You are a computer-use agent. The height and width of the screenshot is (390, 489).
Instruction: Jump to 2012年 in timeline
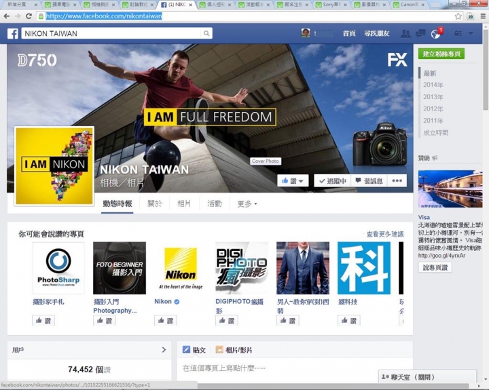point(433,109)
